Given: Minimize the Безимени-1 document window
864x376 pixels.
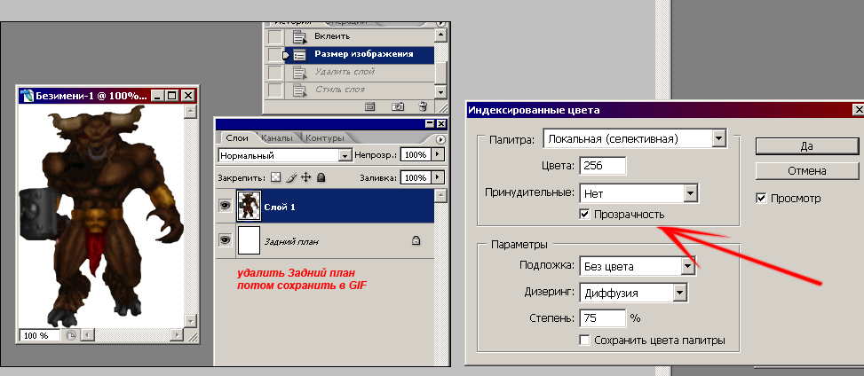Looking at the screenshot, I should point(157,96).
